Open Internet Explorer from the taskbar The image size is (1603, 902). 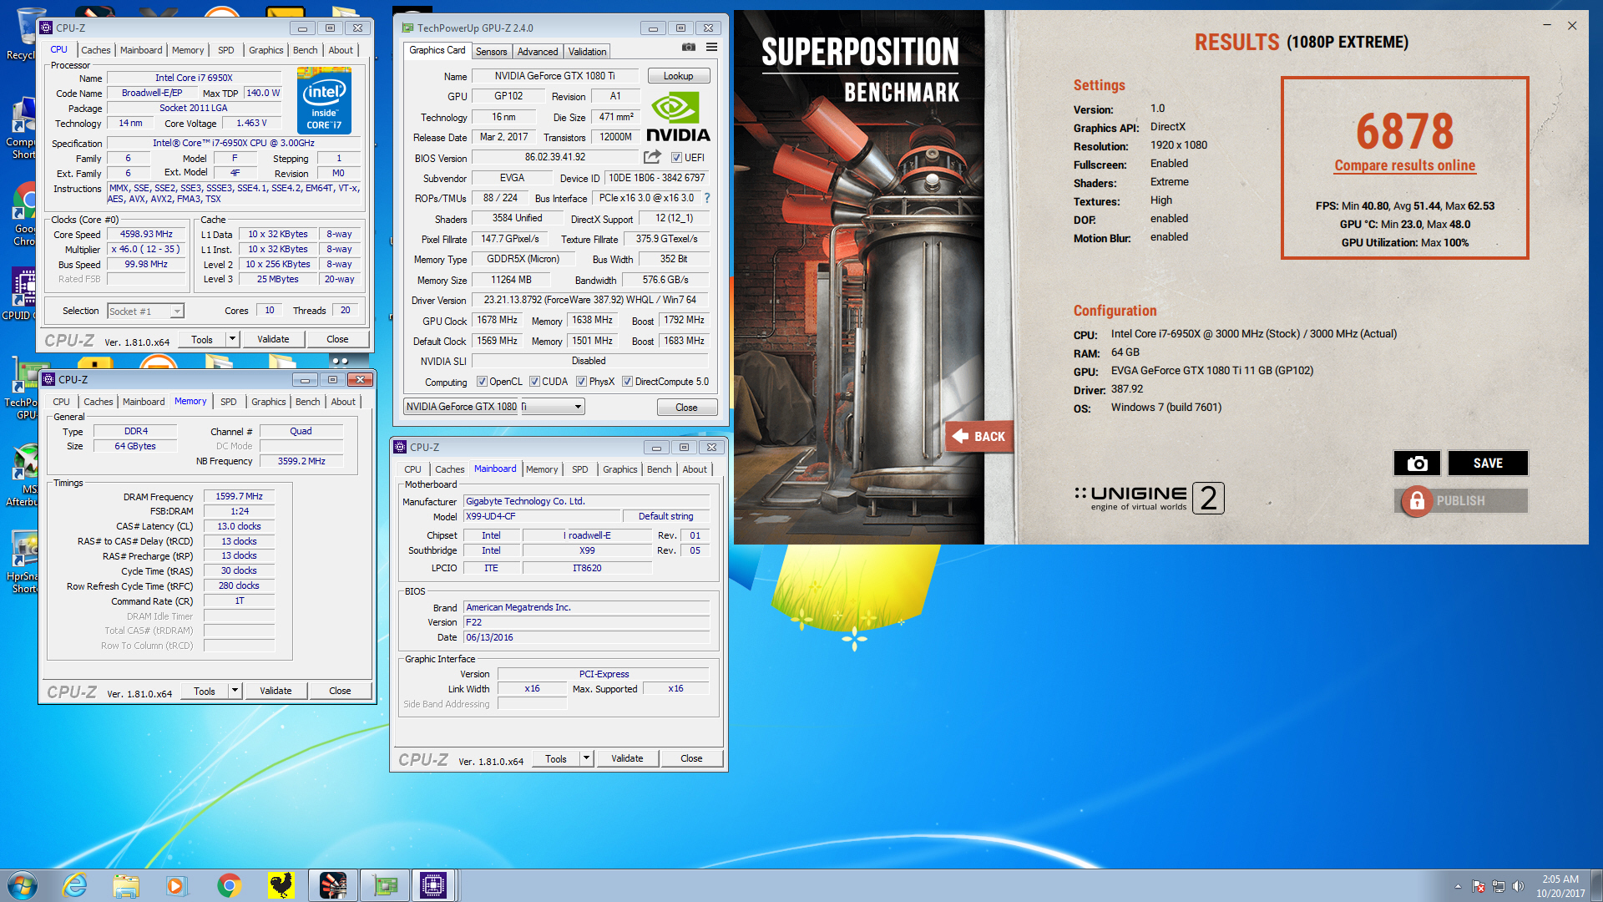pyautogui.click(x=75, y=885)
